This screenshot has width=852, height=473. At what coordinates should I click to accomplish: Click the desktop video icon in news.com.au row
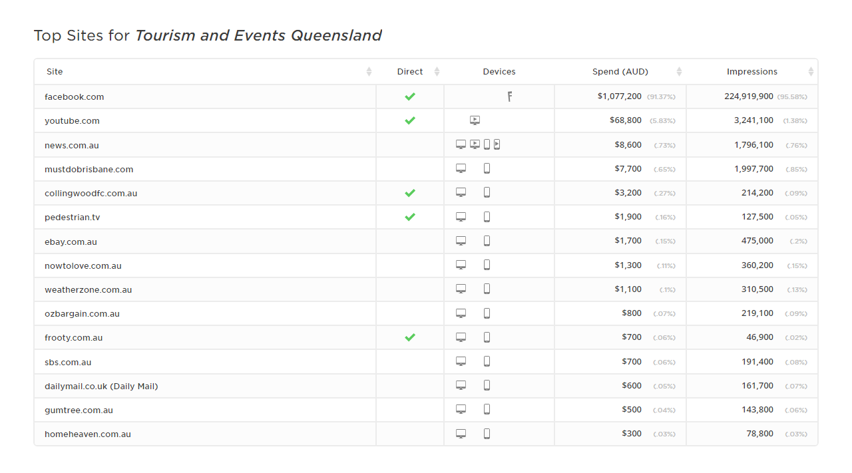point(475,144)
